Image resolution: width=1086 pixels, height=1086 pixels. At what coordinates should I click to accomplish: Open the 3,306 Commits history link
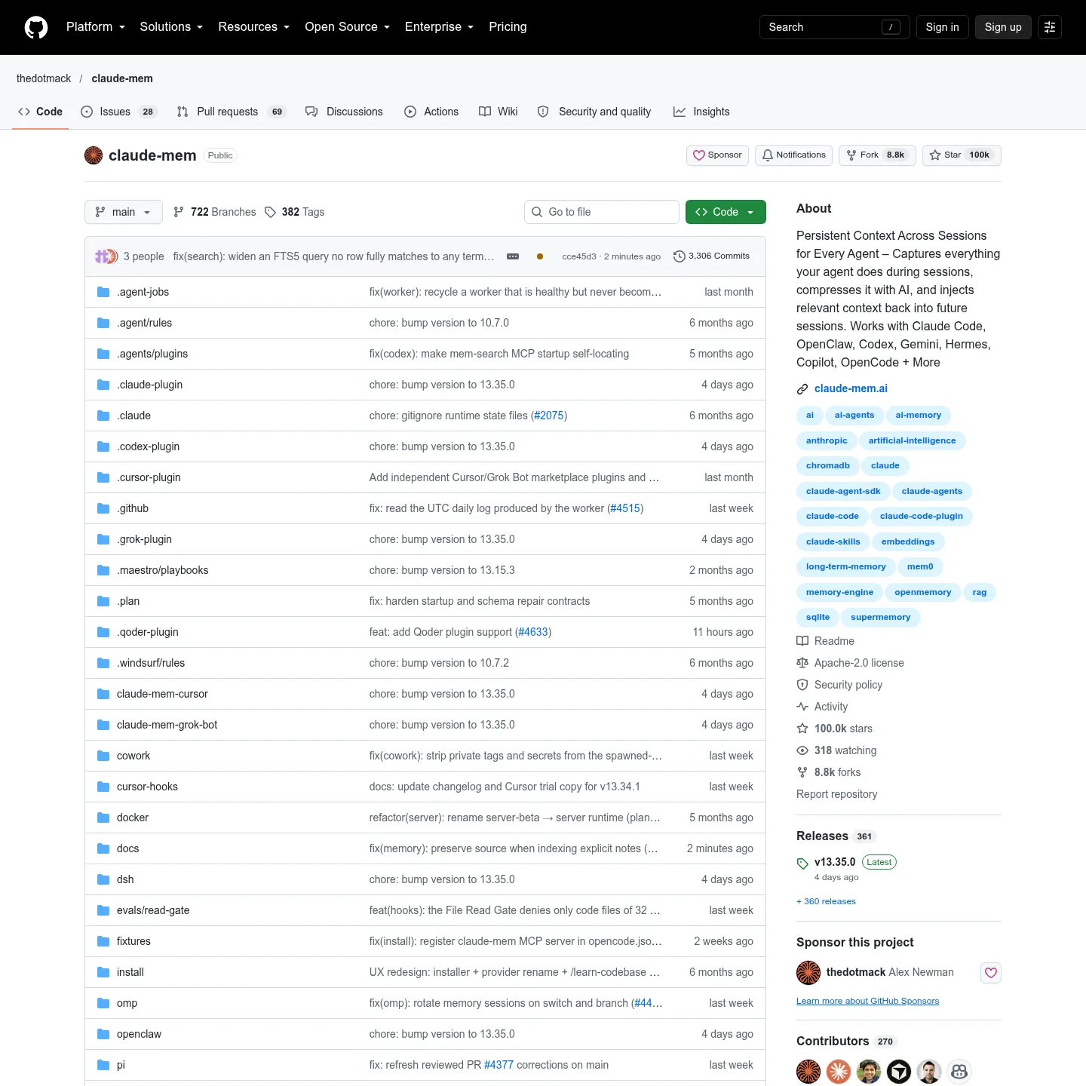click(711, 256)
